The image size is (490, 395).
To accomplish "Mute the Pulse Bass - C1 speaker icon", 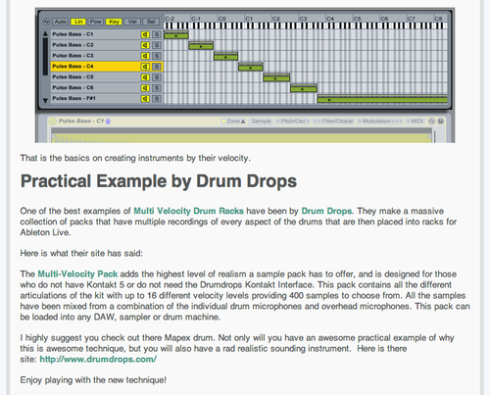I will [x=145, y=34].
